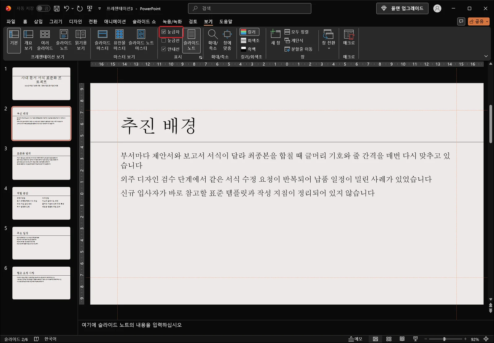Open 유인물 마스터 view
Screen dimensions: 494x343
point(119,40)
